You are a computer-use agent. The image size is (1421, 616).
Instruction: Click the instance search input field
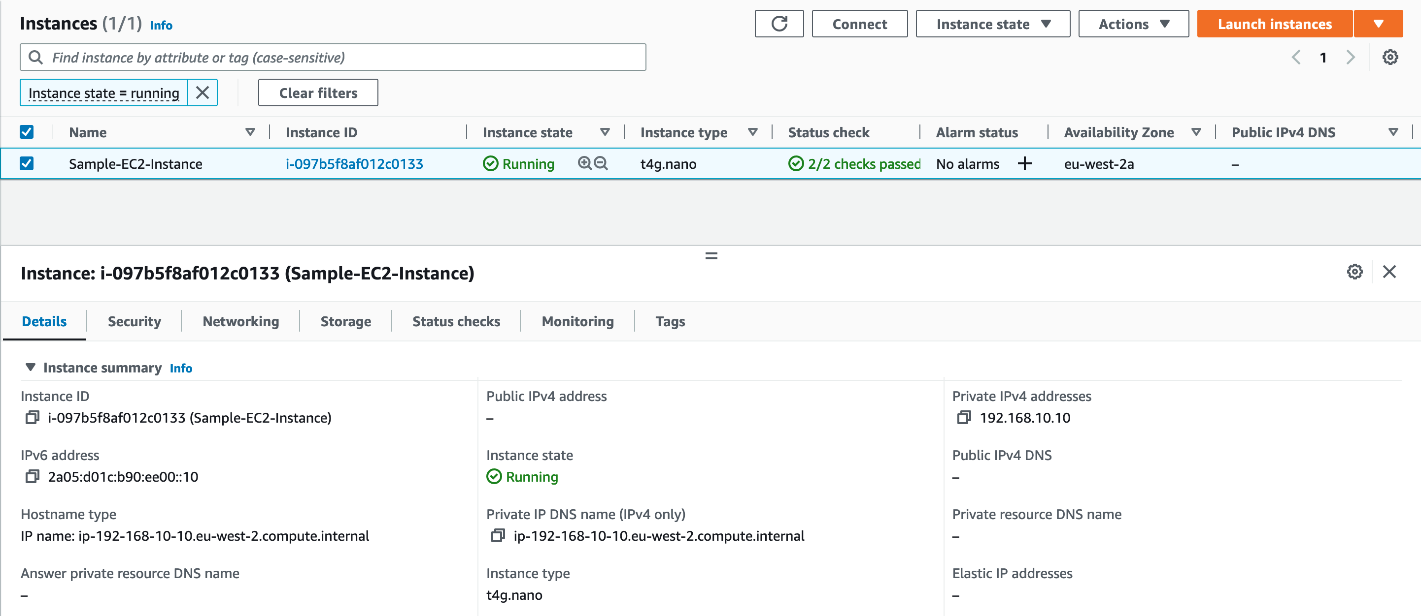tap(331, 57)
